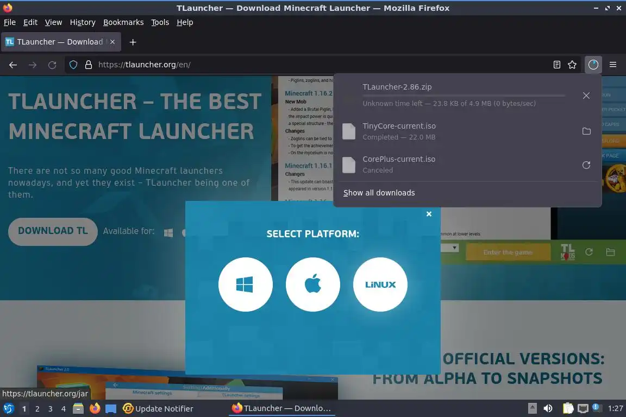Open the Help menu

[185, 22]
